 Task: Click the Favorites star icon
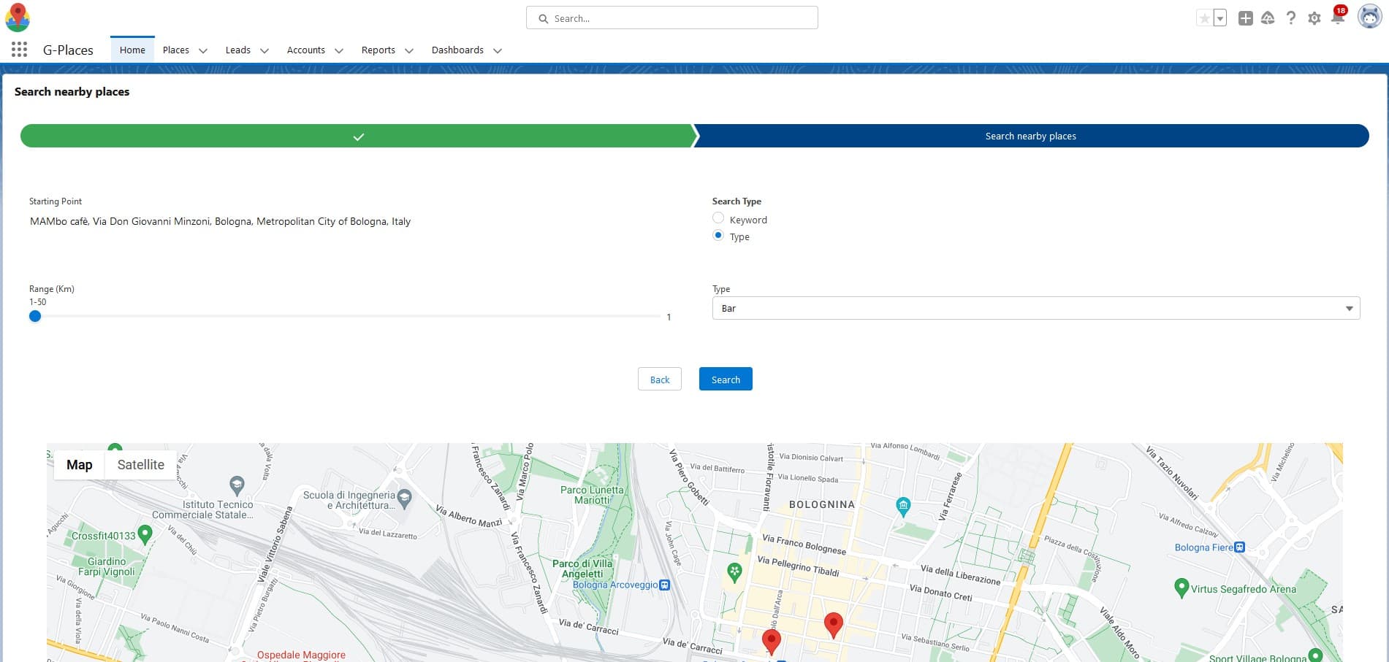pyautogui.click(x=1204, y=18)
